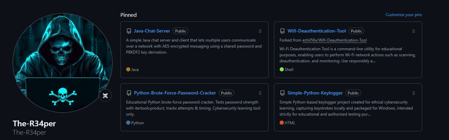Grab the drag handle on Wifi-Deauthentication-Tool card
The height and width of the screenshot is (140, 449).
click(414, 31)
